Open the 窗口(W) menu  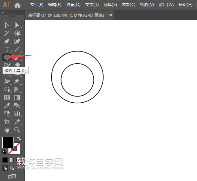[x=166, y=5]
